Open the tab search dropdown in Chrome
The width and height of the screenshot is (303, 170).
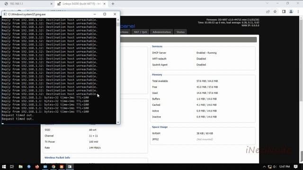click(267, 3)
